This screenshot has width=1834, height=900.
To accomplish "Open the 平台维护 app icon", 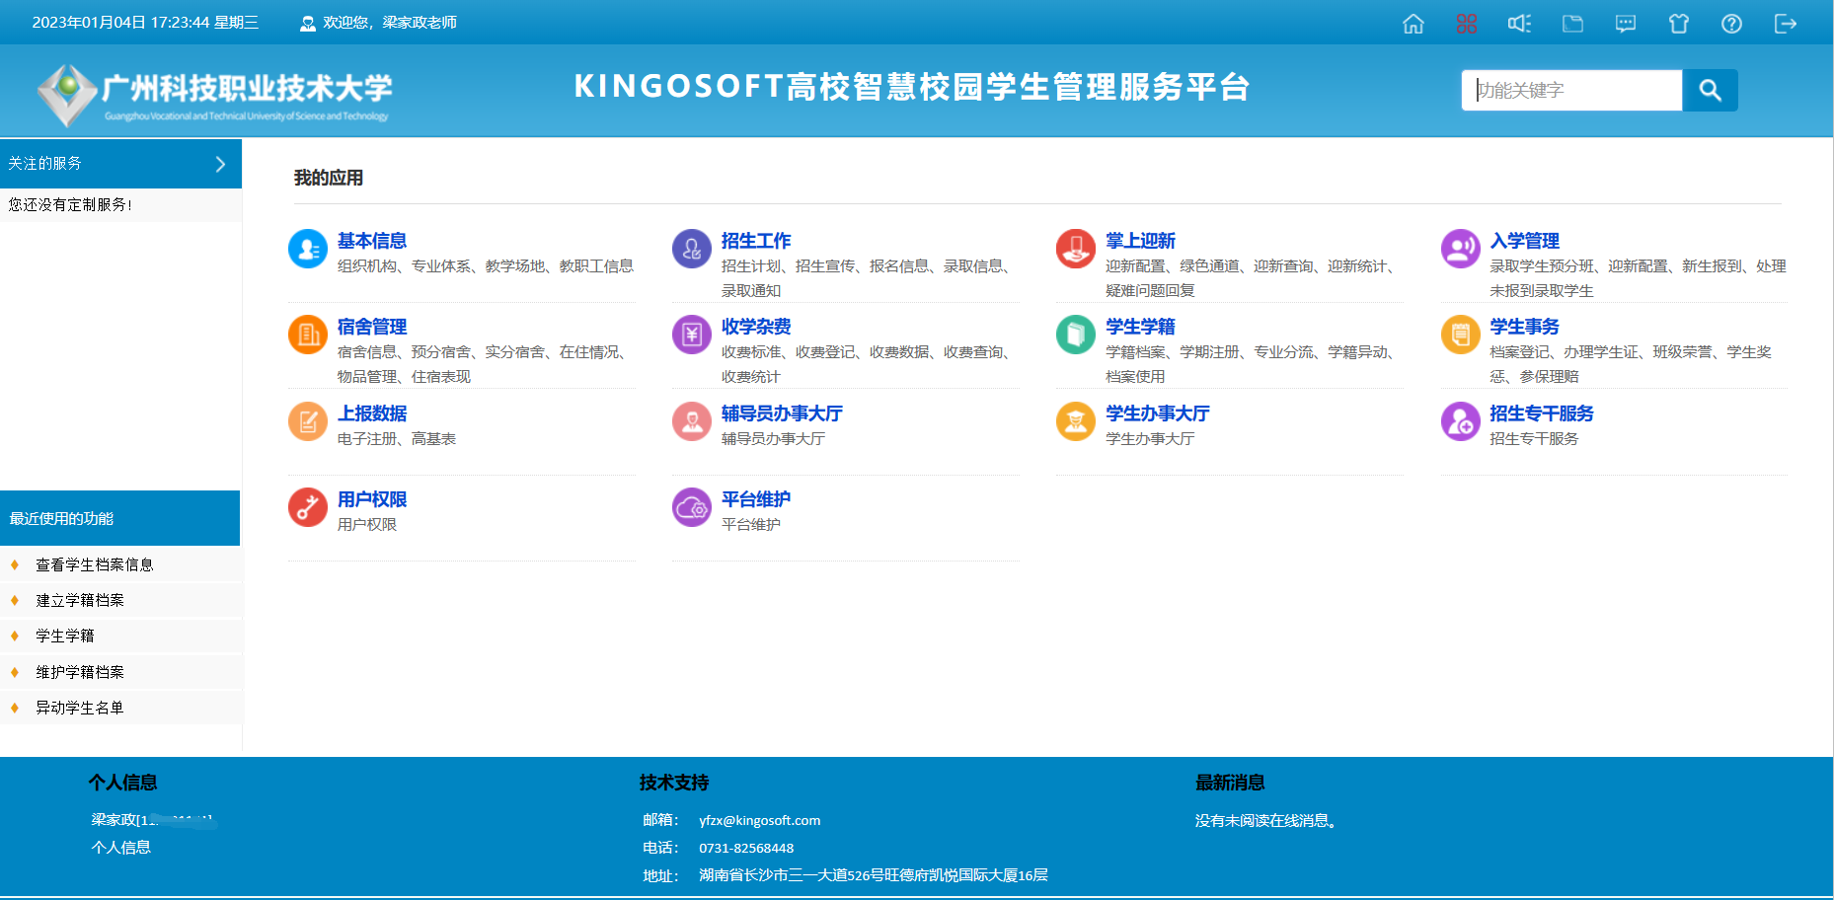I will coord(692,507).
